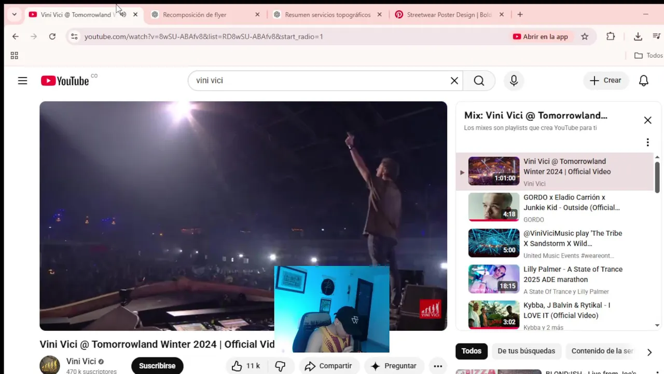This screenshot has width=664, height=374.
Task: Select De tus búsquedas filter chip
Action: [526, 351]
